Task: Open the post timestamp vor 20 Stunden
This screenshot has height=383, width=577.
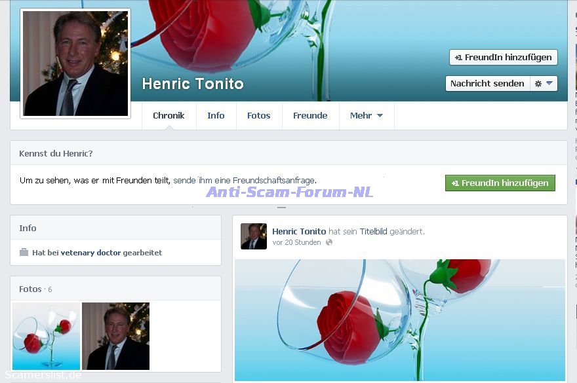Action: point(296,242)
